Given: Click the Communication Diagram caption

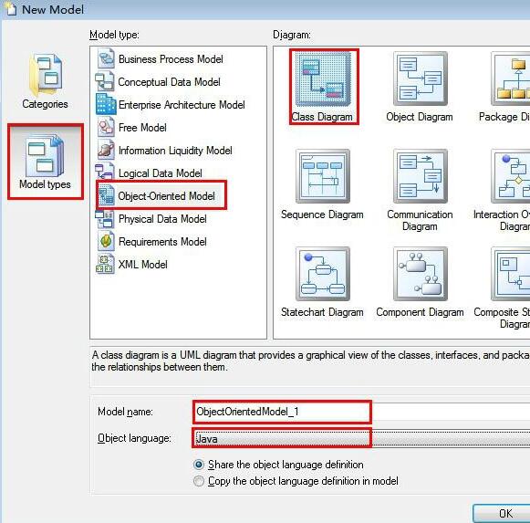Looking at the screenshot, I should click(x=420, y=220).
